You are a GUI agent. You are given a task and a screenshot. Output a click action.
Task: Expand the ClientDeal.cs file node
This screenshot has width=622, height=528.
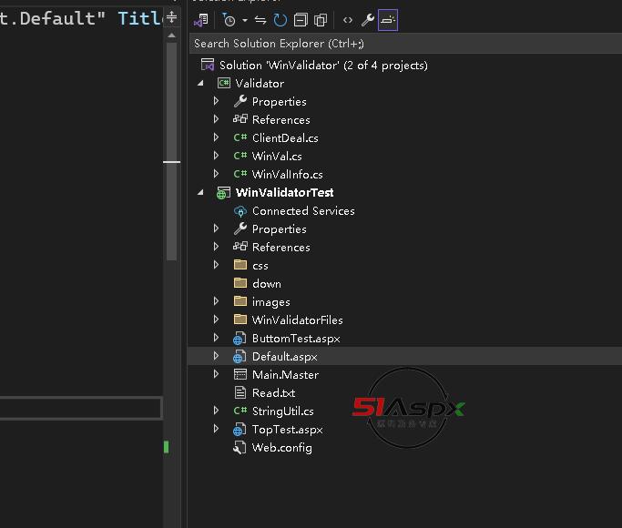216,138
